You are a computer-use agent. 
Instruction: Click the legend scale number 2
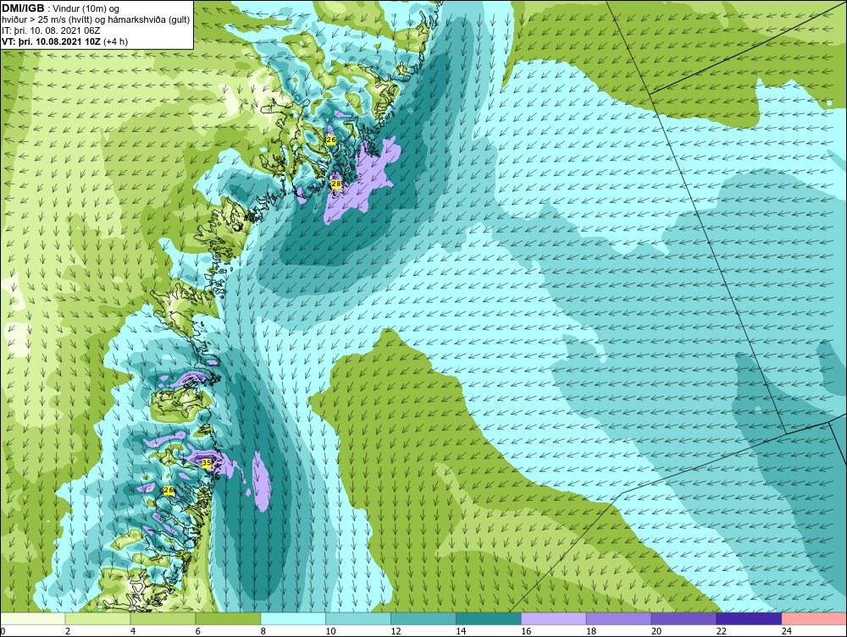tap(68, 631)
